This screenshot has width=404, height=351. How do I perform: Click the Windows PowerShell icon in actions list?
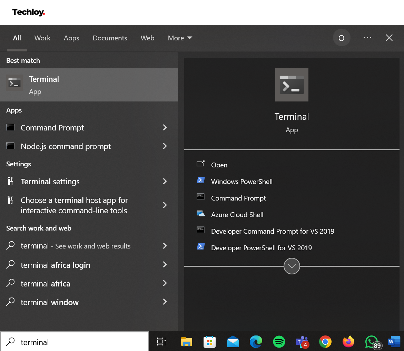coord(201,180)
